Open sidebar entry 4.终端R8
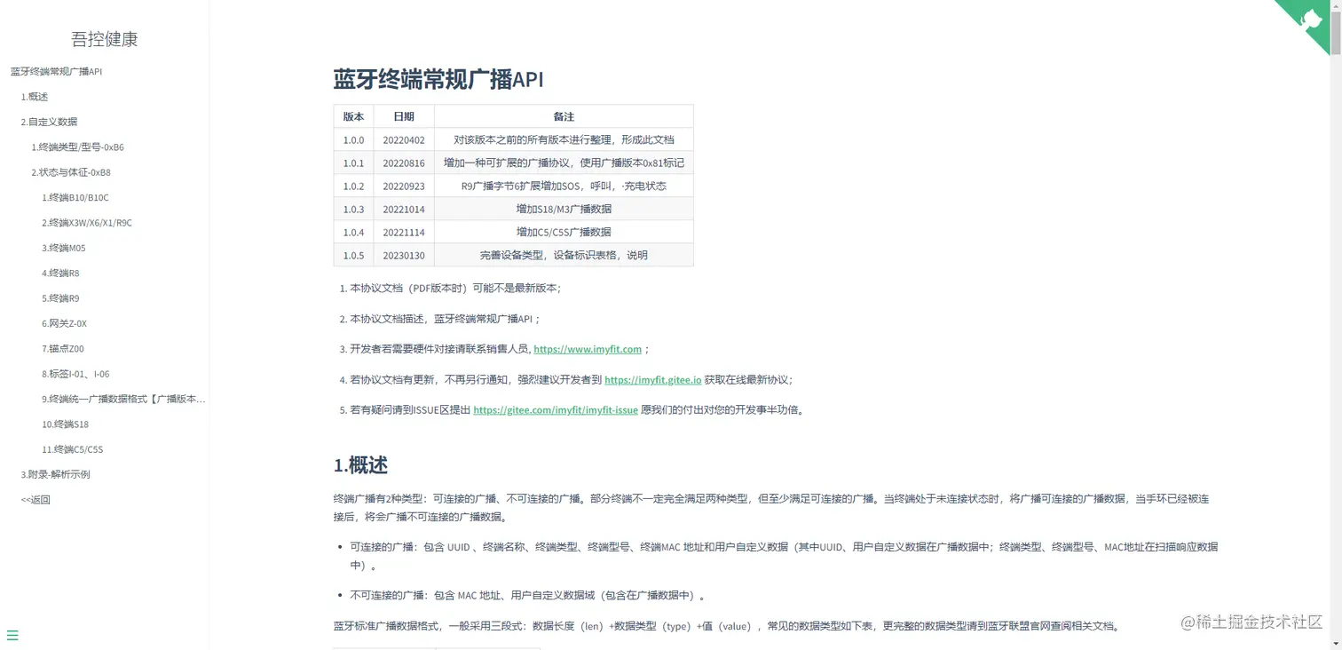The height and width of the screenshot is (650, 1342). pos(60,273)
